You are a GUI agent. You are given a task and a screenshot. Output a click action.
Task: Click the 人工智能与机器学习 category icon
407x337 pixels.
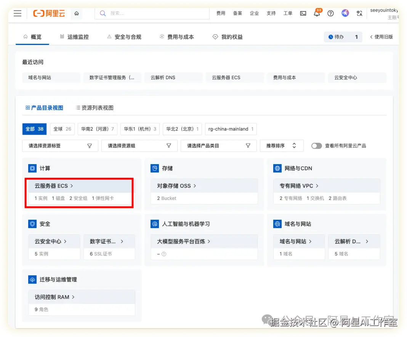pos(155,224)
